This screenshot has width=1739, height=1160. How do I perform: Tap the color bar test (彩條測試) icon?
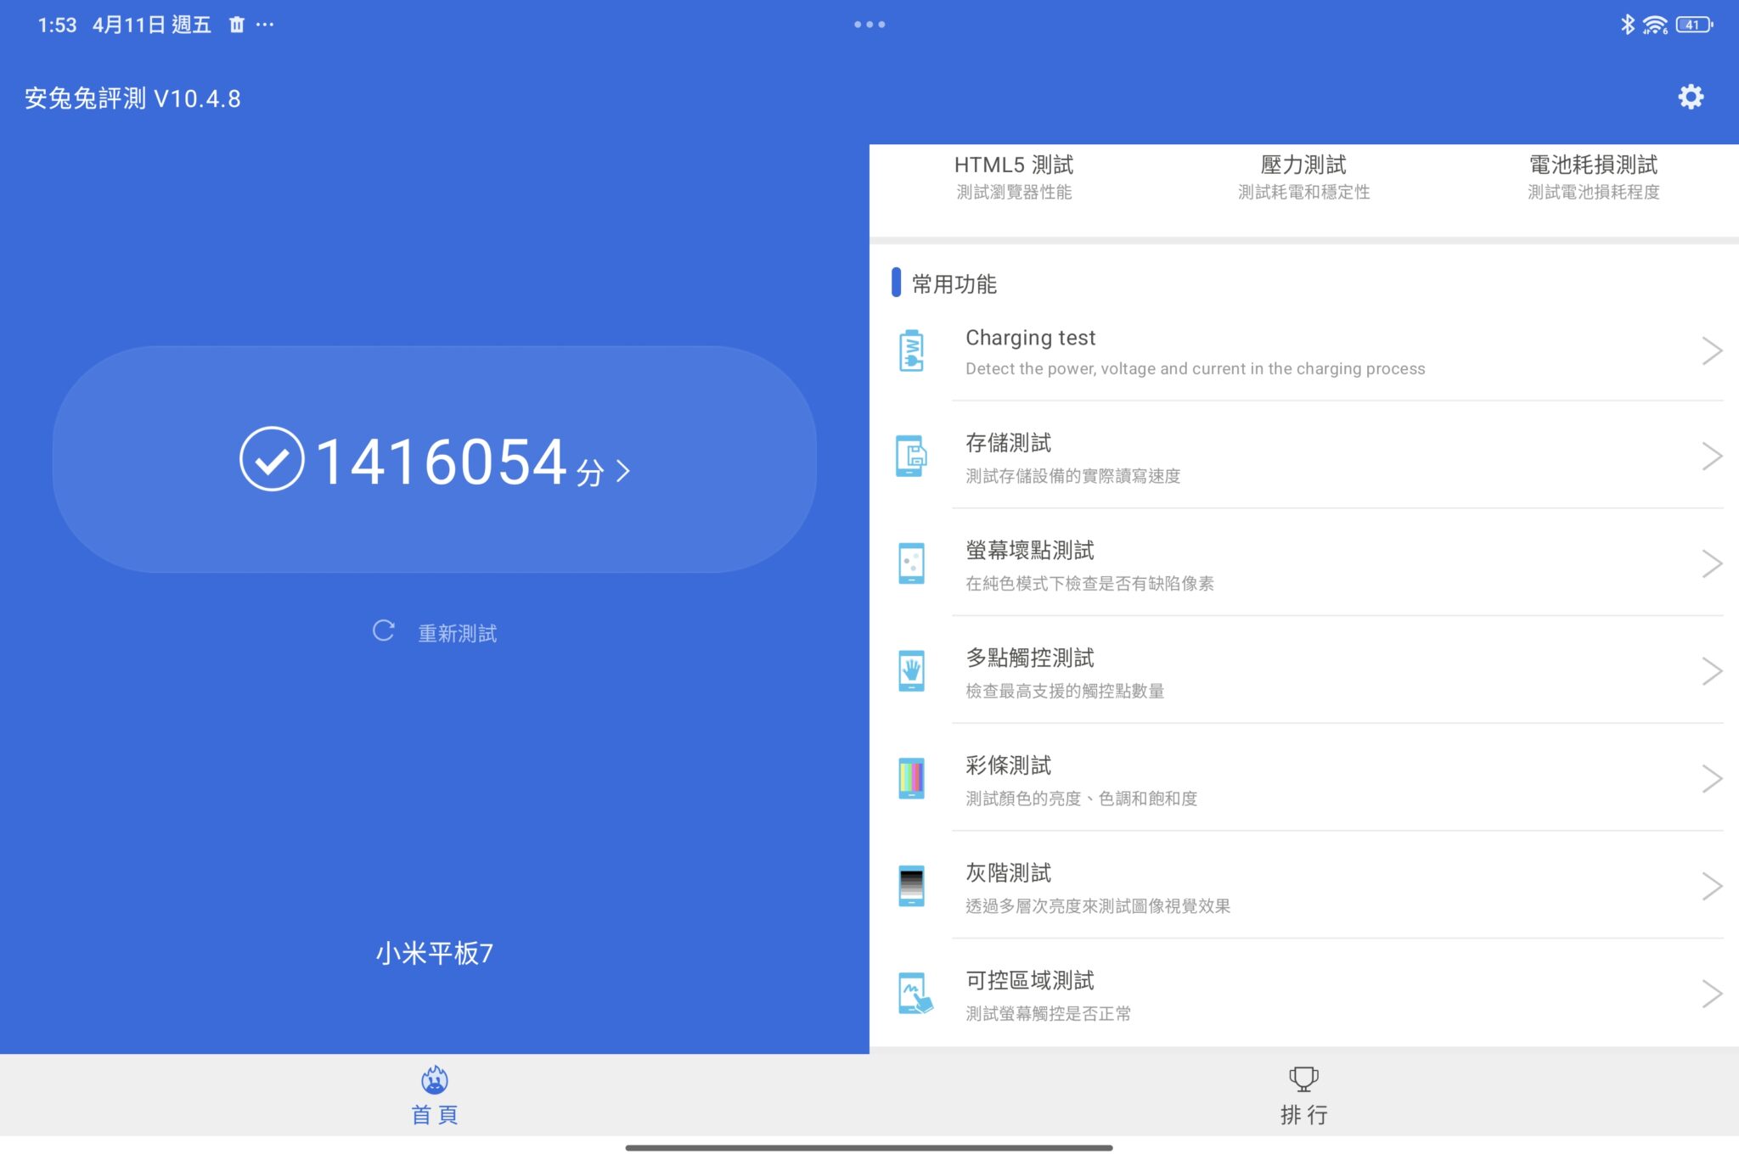[x=911, y=778]
